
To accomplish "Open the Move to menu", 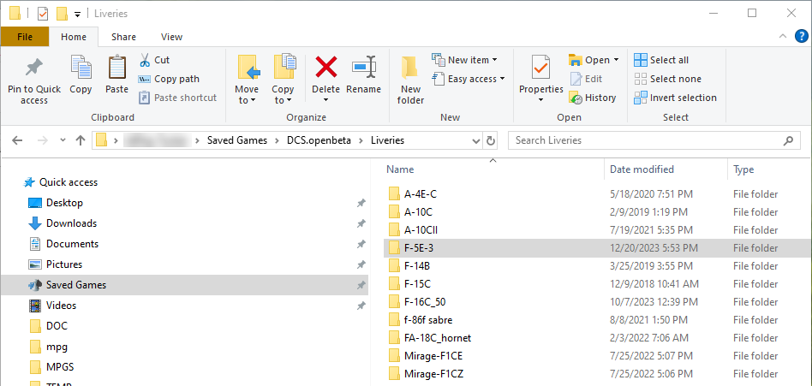I will click(247, 80).
